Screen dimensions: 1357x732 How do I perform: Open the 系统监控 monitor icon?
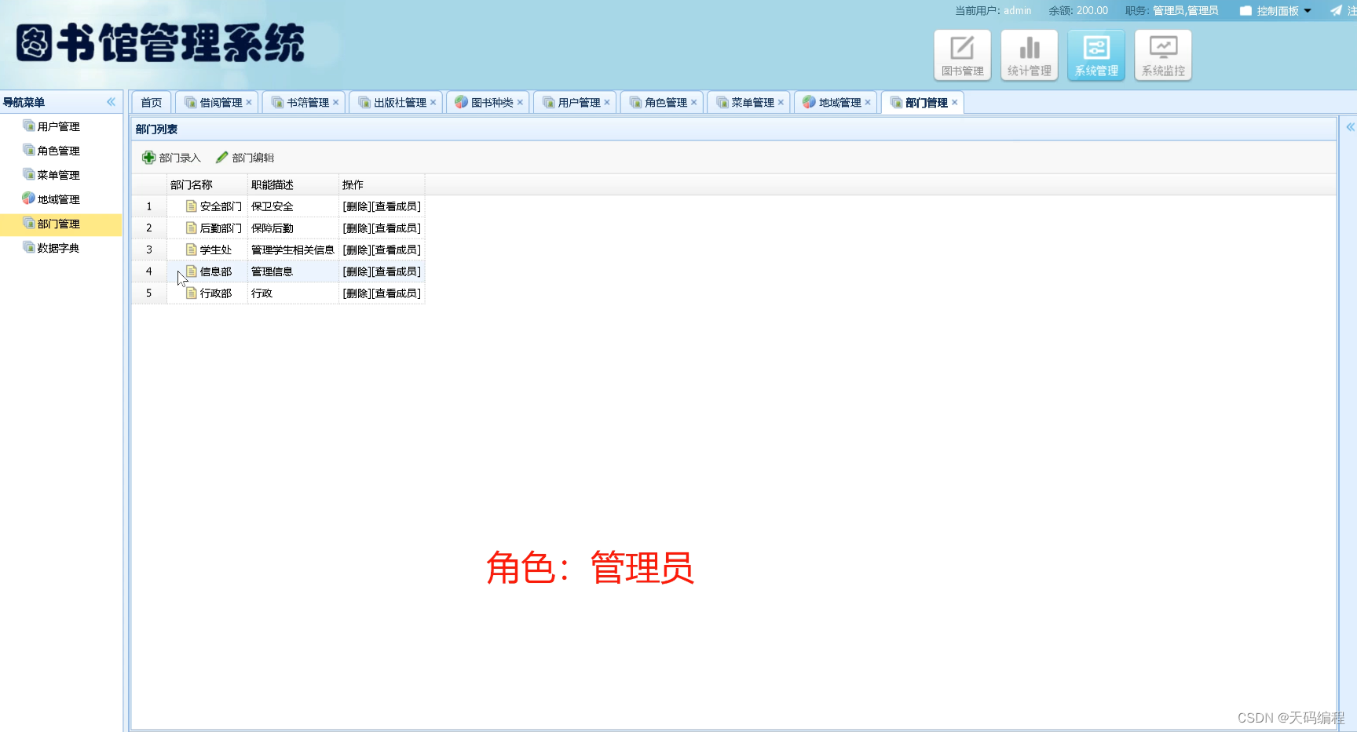tap(1163, 55)
